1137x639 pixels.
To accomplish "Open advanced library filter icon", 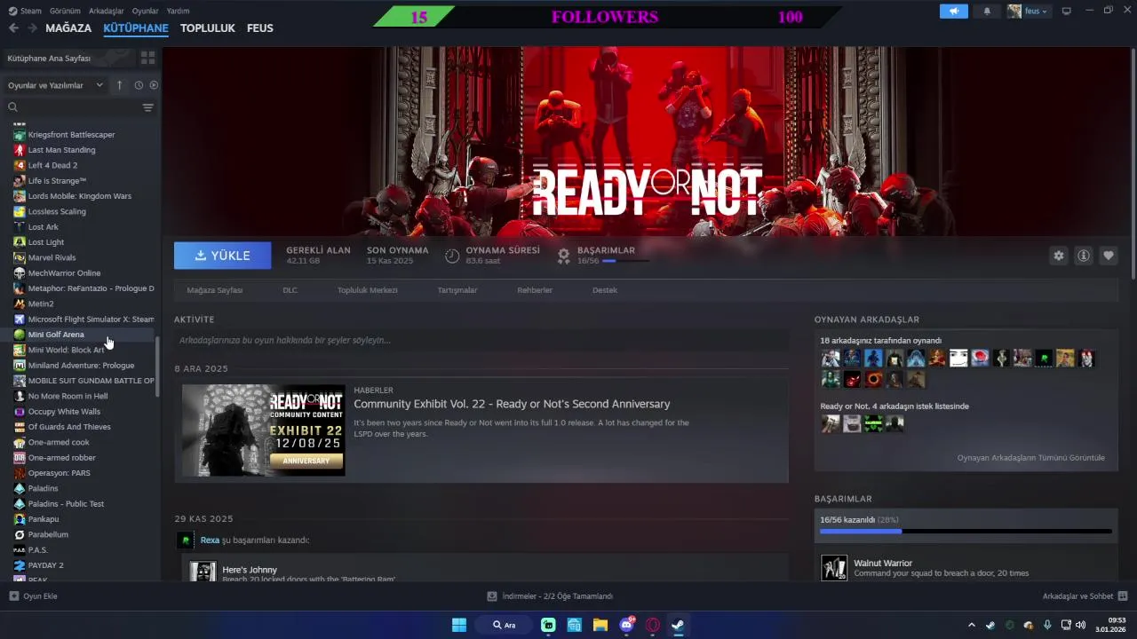I will (147, 107).
